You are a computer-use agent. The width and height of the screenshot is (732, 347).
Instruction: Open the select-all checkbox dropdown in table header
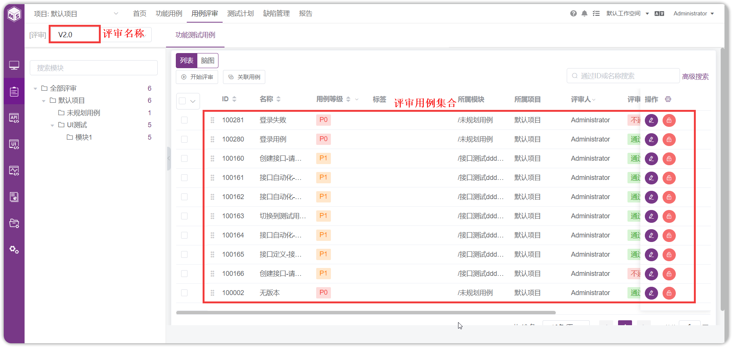[193, 101]
